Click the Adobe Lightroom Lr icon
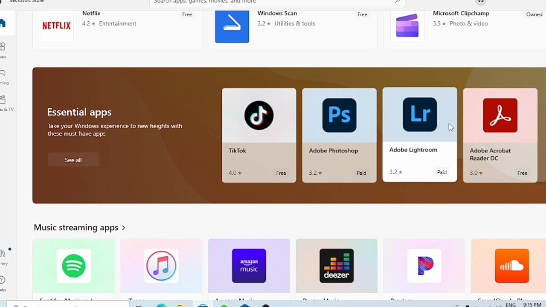 pyautogui.click(x=420, y=114)
